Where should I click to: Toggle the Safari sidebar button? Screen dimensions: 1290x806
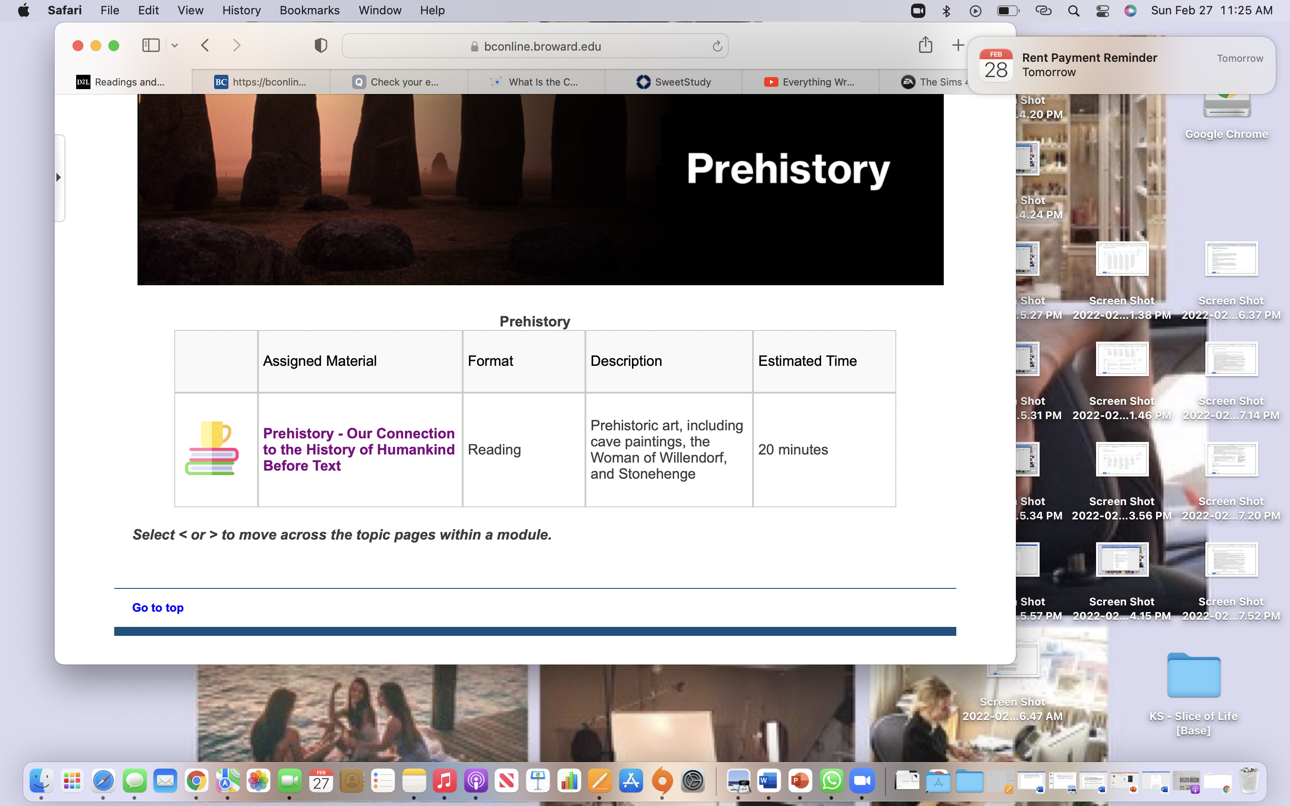tap(151, 45)
